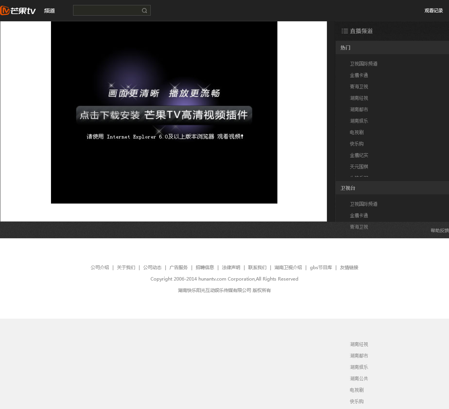Click the video player plugin image

coord(164,112)
